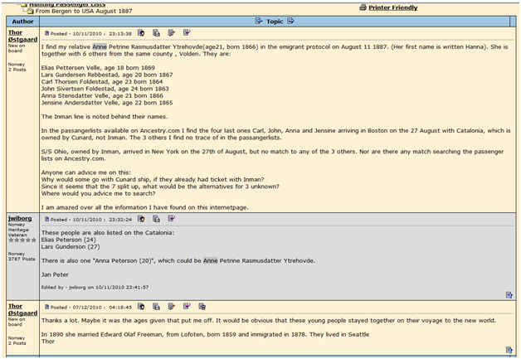Click the open folder icon beside 'From Bergen to USA'
Image resolution: width=521 pixels, height=359 pixels.
tap(31, 12)
